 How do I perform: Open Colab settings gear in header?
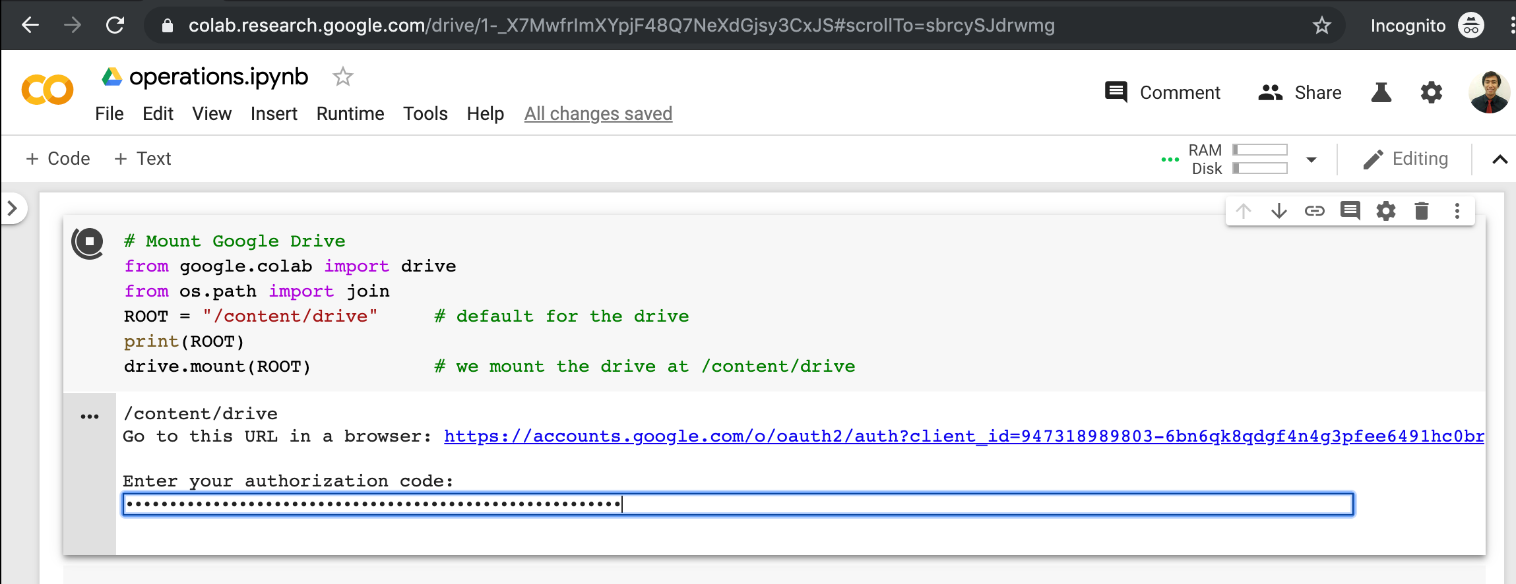click(1431, 92)
